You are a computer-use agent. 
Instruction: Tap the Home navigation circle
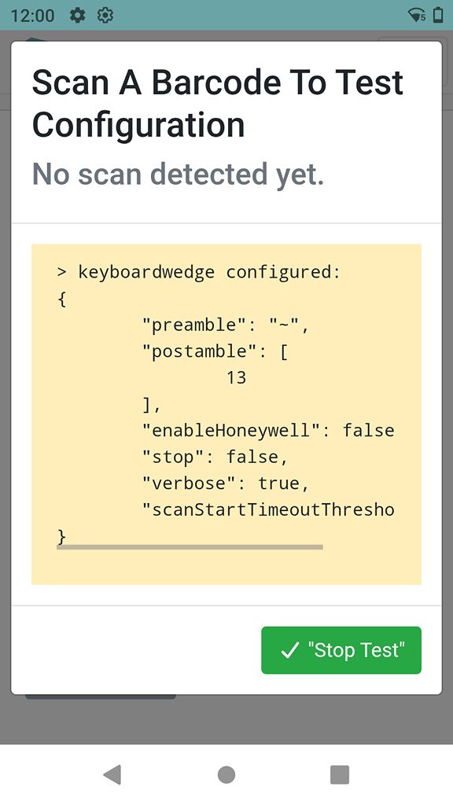pos(226,774)
